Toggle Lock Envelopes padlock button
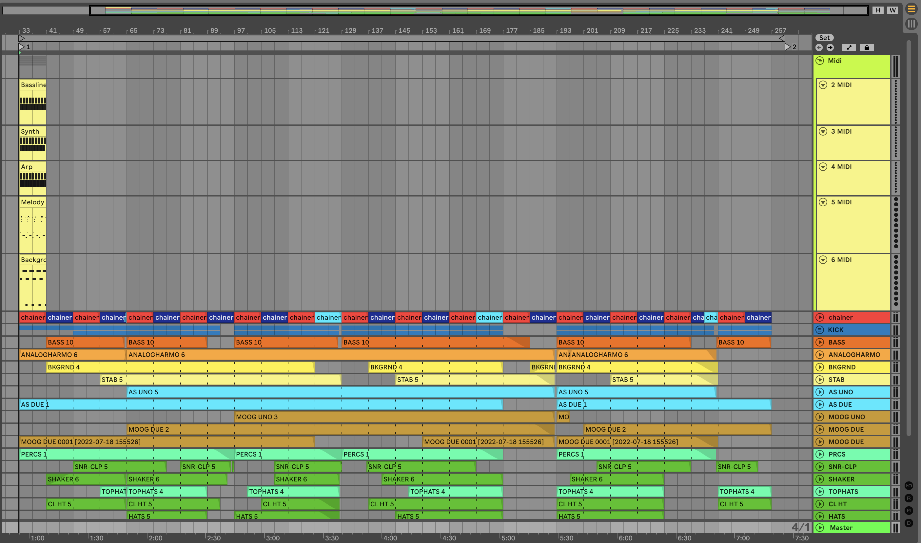 pos(867,47)
